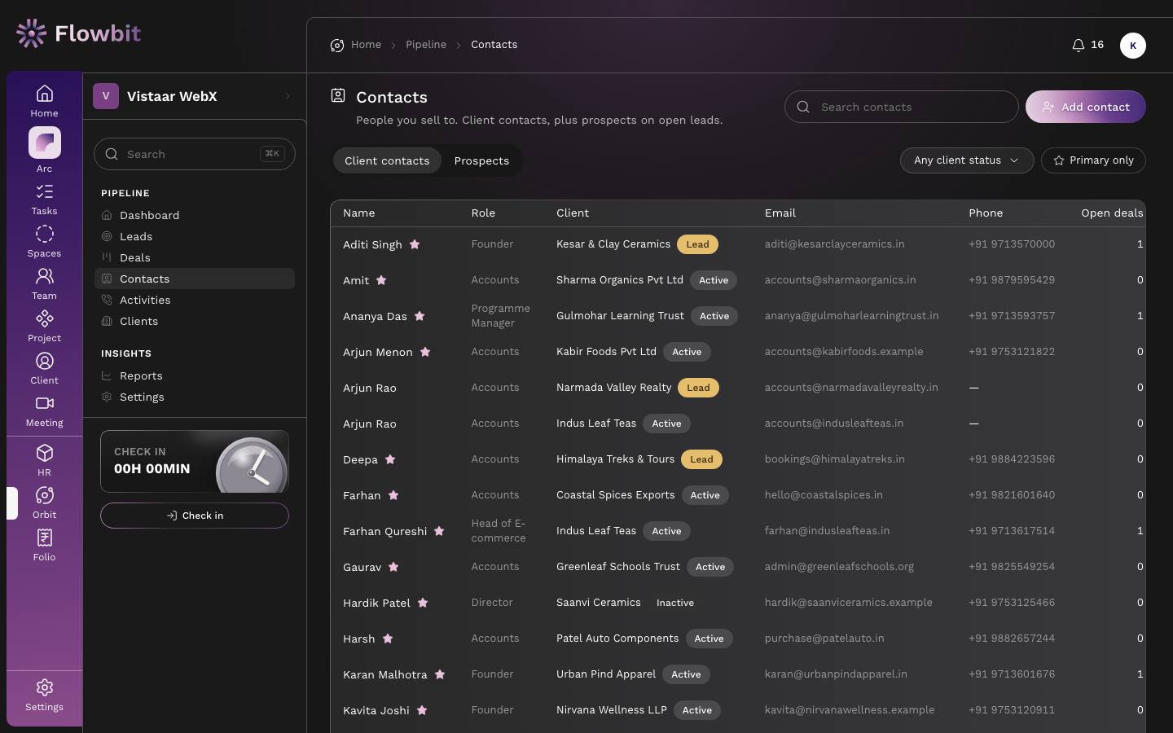Open Activities in the Pipeline menu

[x=195, y=300]
